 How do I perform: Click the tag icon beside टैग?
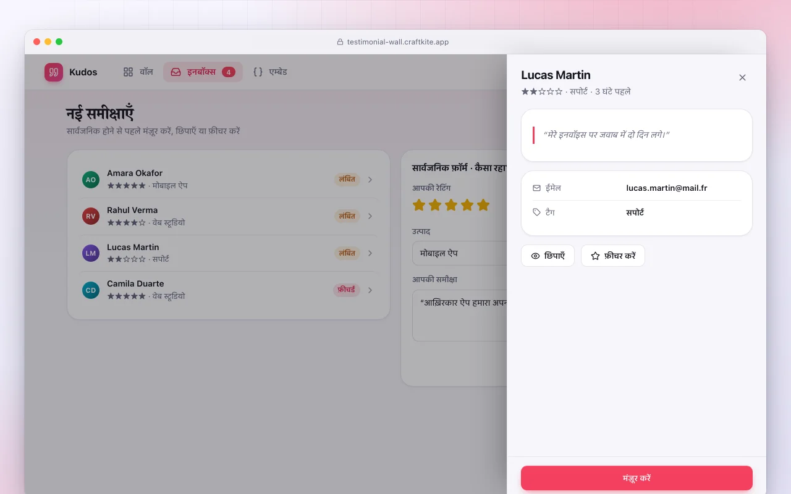pyautogui.click(x=536, y=212)
